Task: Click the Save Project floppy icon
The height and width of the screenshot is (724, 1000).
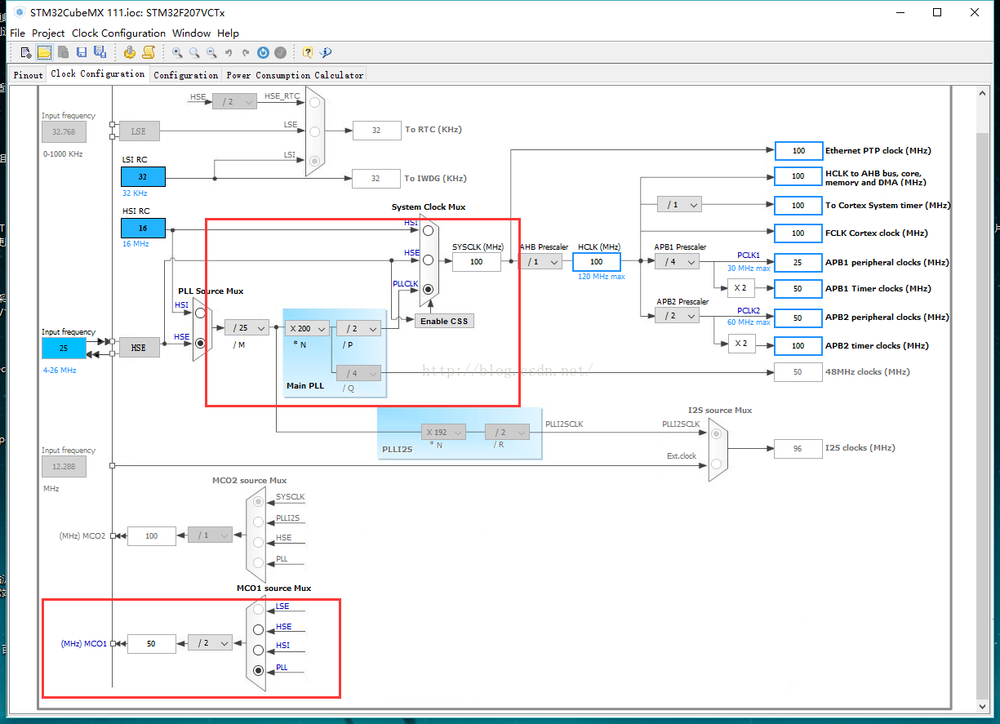Action: (81, 52)
